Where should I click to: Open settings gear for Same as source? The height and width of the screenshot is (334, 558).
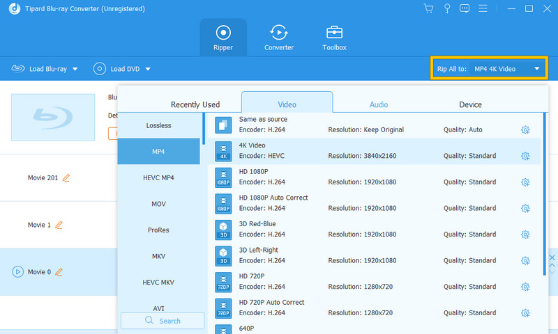(x=525, y=130)
